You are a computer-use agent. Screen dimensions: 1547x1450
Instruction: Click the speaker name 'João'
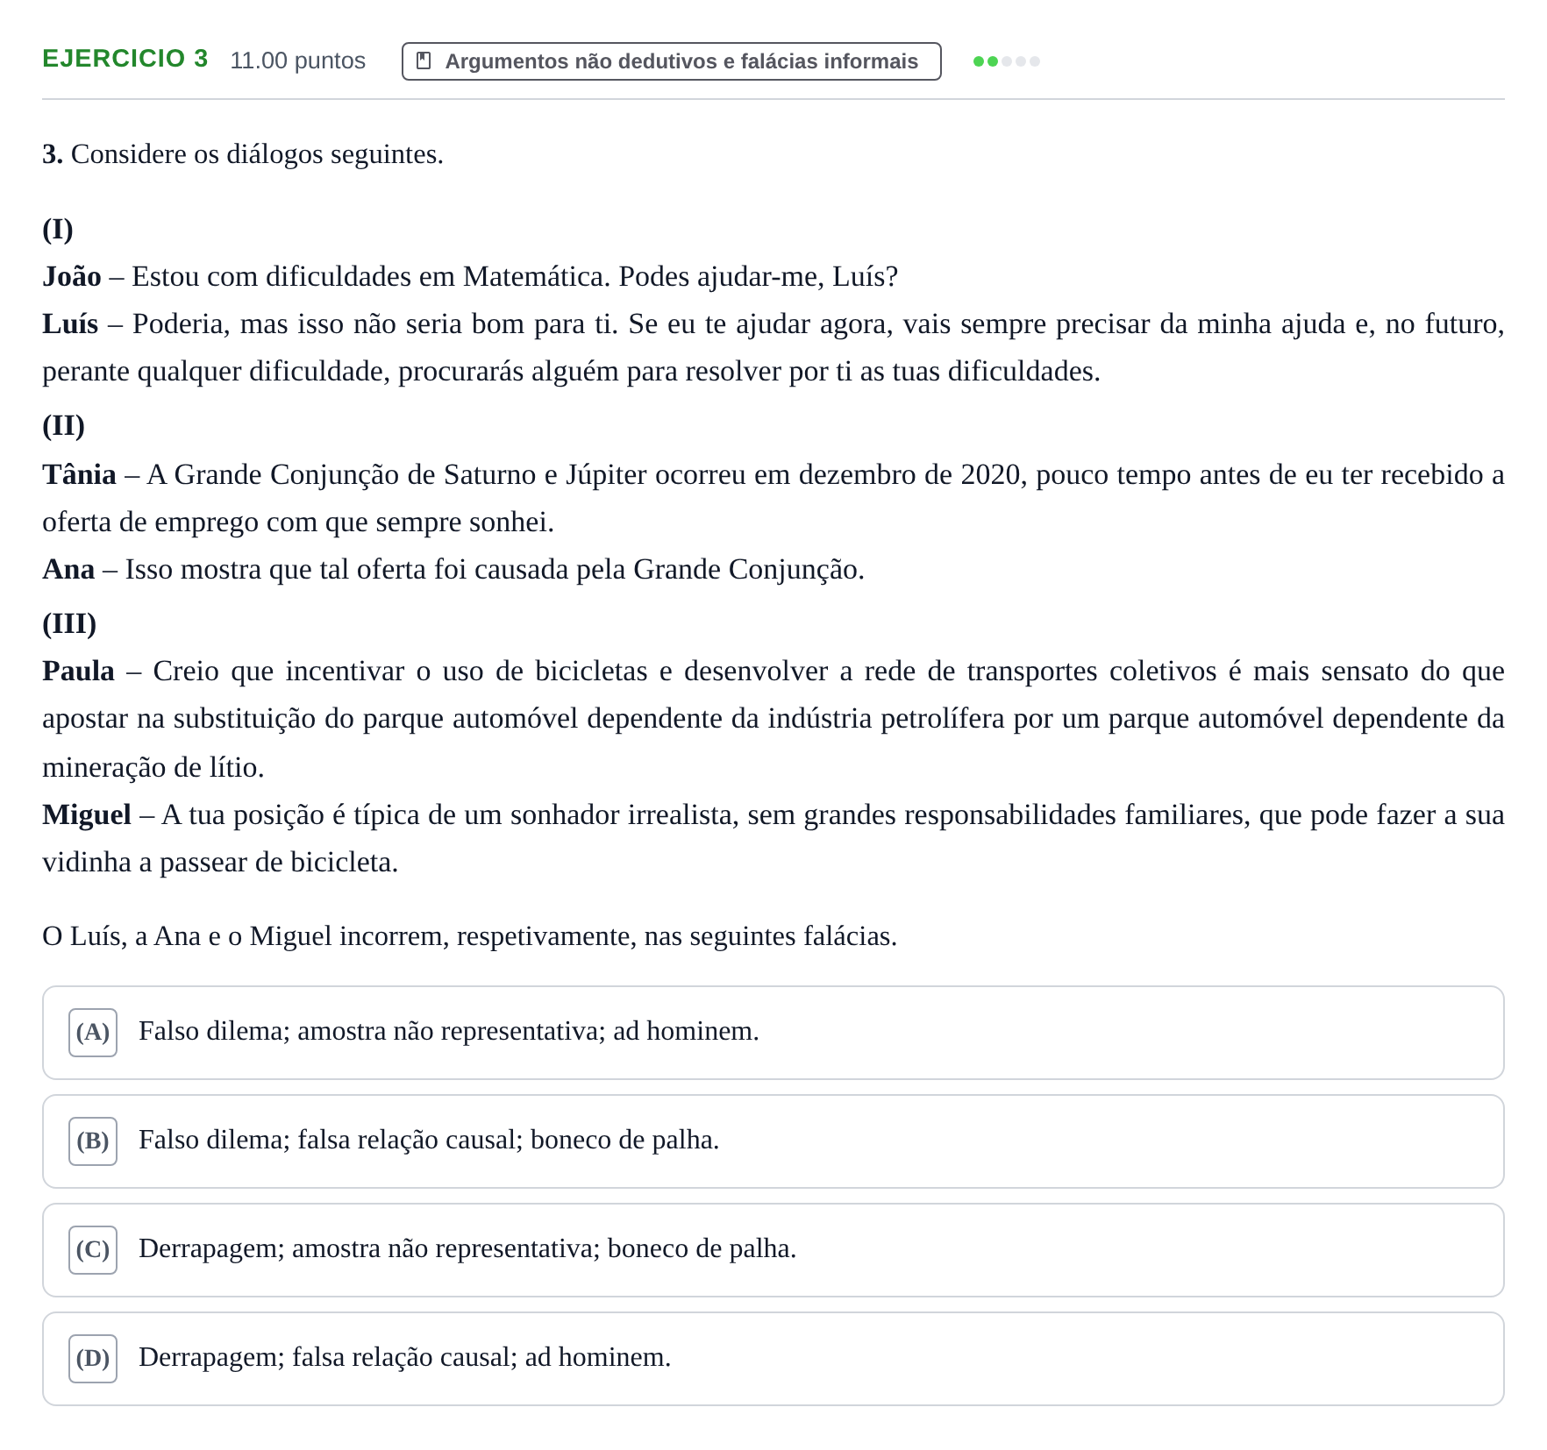pos(72,277)
